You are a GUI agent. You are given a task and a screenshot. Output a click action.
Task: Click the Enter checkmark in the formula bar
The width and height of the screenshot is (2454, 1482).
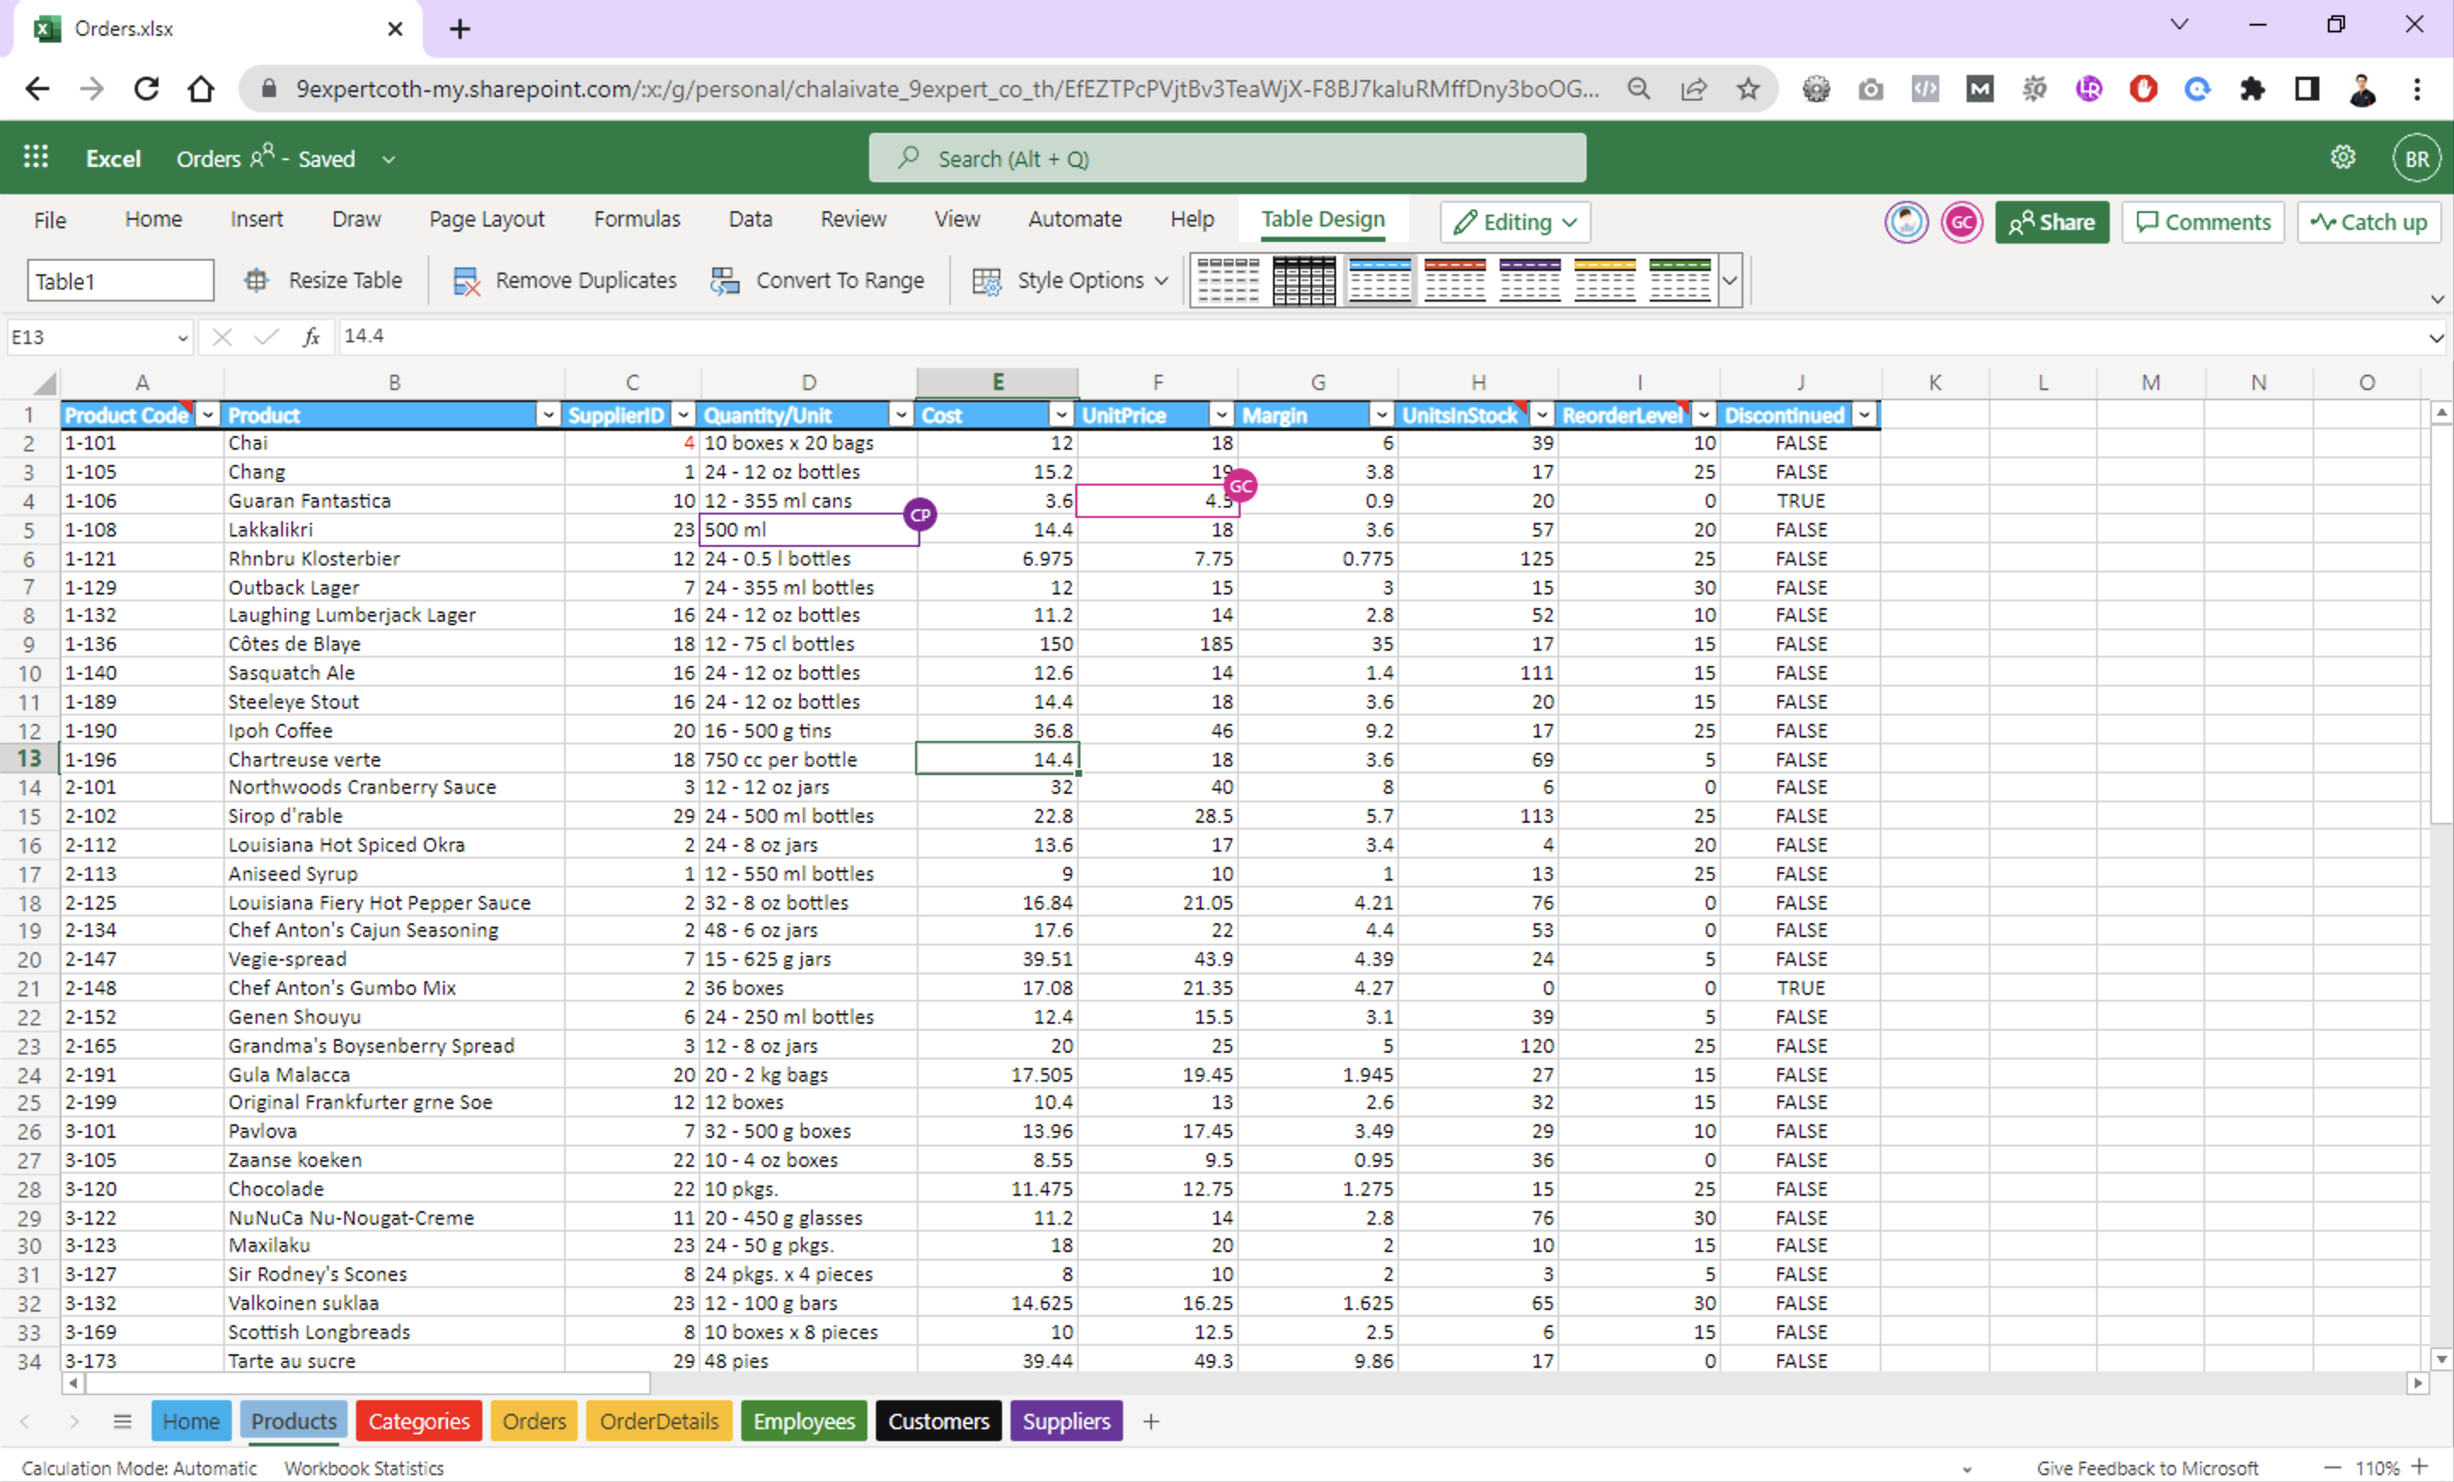265,336
